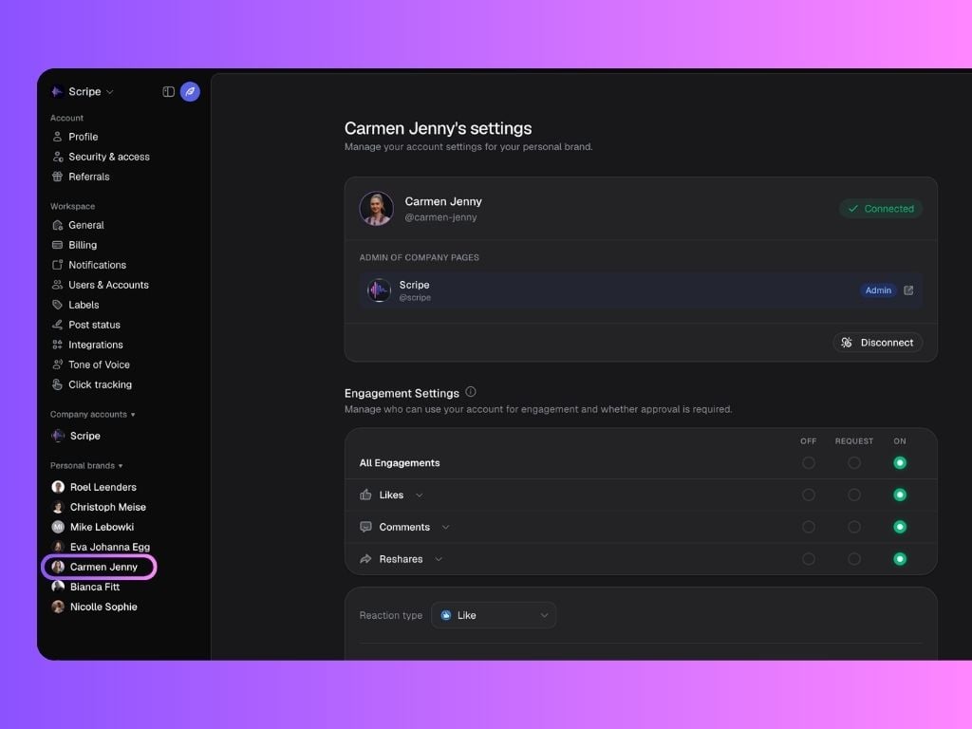Open external link icon beside Admin badge
Image resolution: width=972 pixels, height=729 pixels.
click(908, 290)
